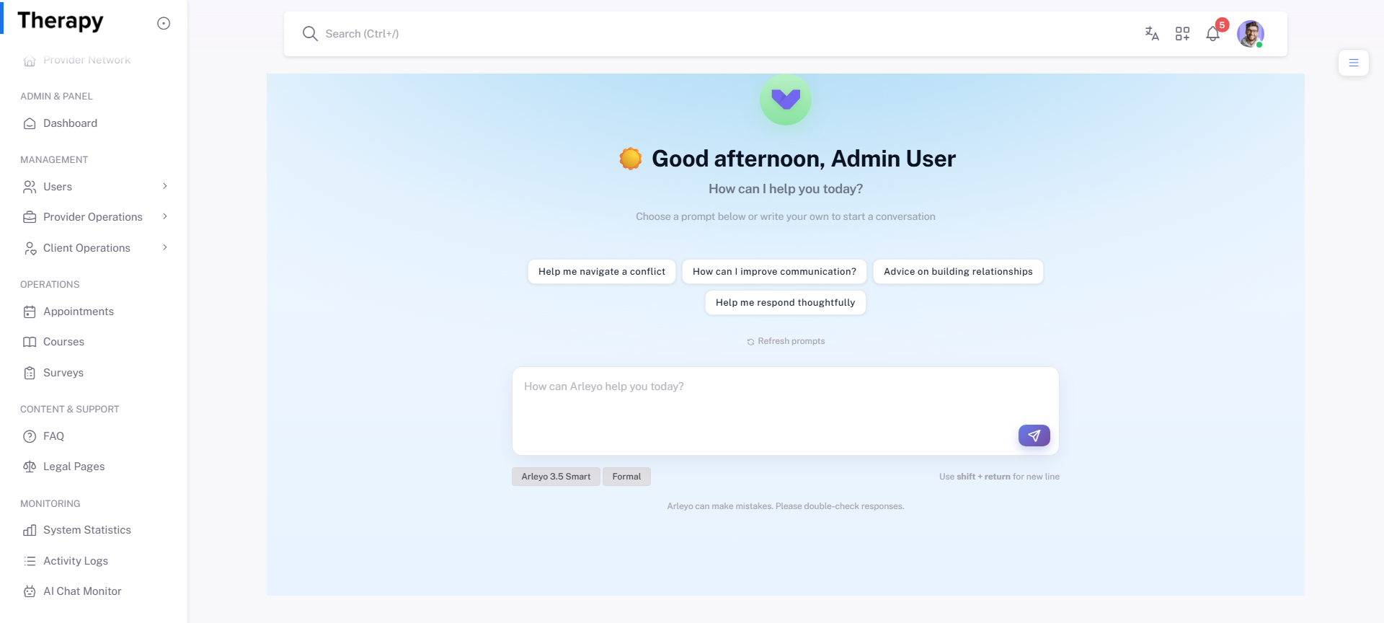Click the Courses book icon
Screen dimensions: 1384x623
(x=30, y=342)
